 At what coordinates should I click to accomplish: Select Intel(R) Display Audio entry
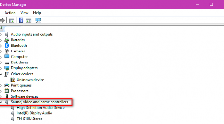pos(34,113)
